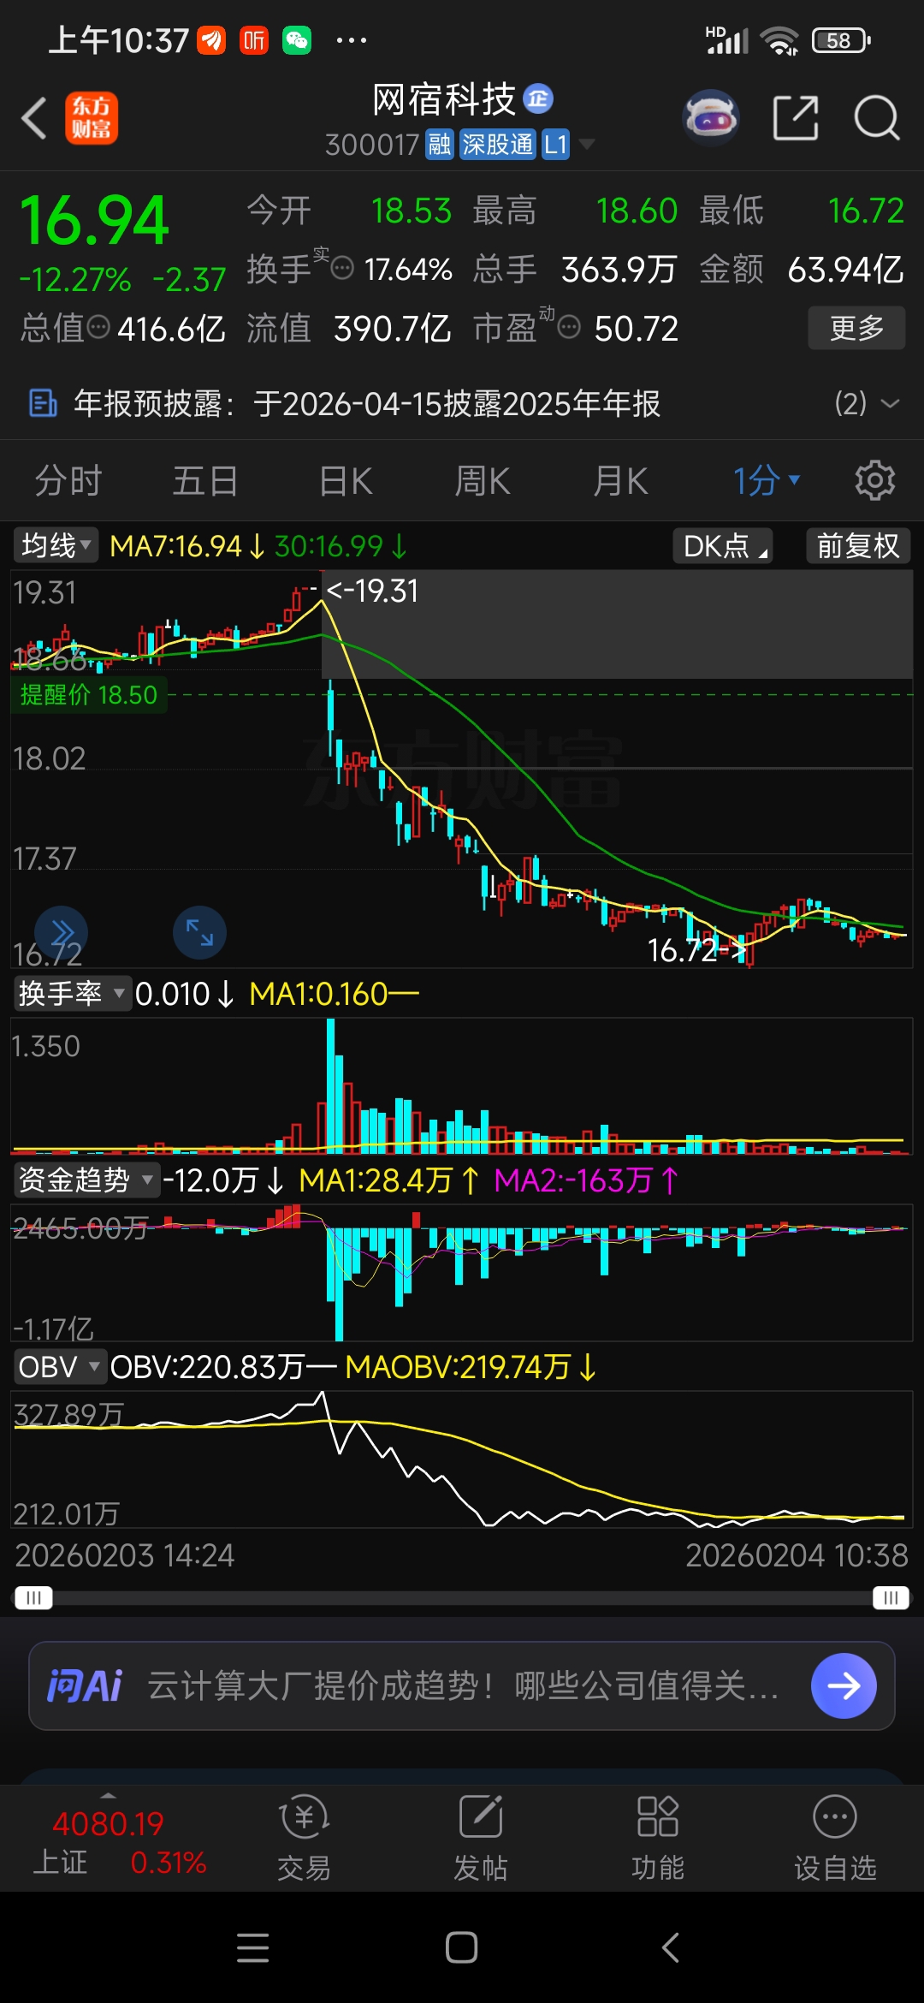Tap 更多 button for more data
The image size is (924, 2003).
click(856, 327)
